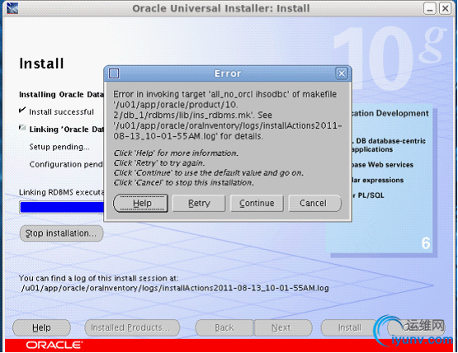
Task: Click the disabled Install button
Action: coord(349,328)
